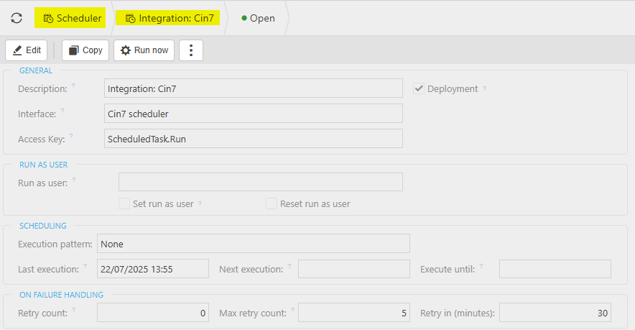Open the Execution pattern field
Viewport: 635px width, 330px height.
click(x=253, y=244)
